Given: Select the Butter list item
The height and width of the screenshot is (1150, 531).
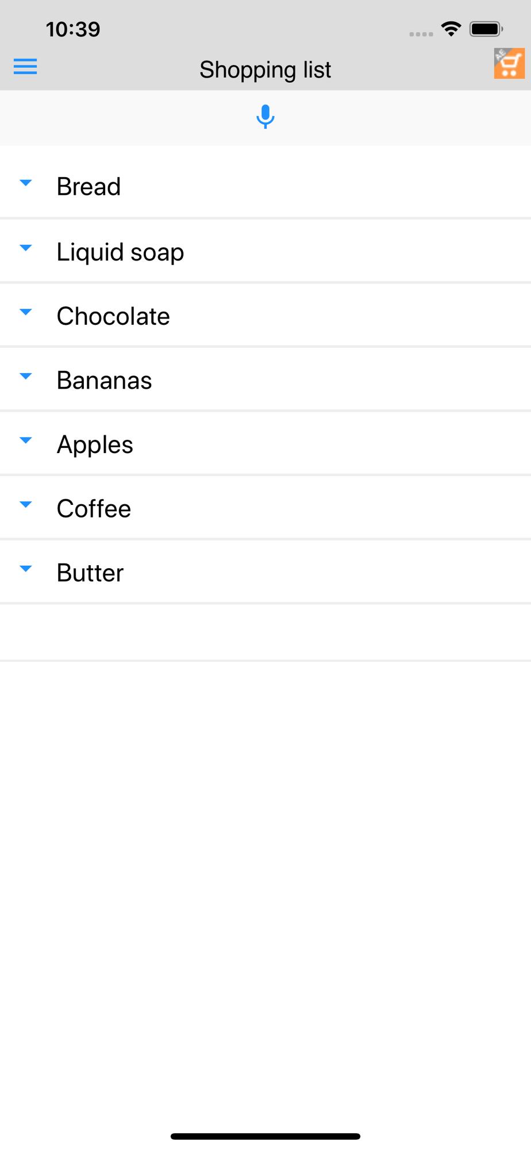Looking at the screenshot, I should coord(265,572).
